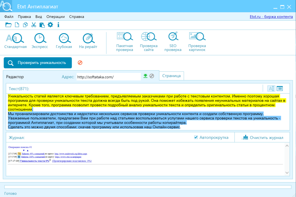Open Проверка картинок image check
Image resolution: width=296 pixels, height=197 pixels.
[197, 42]
